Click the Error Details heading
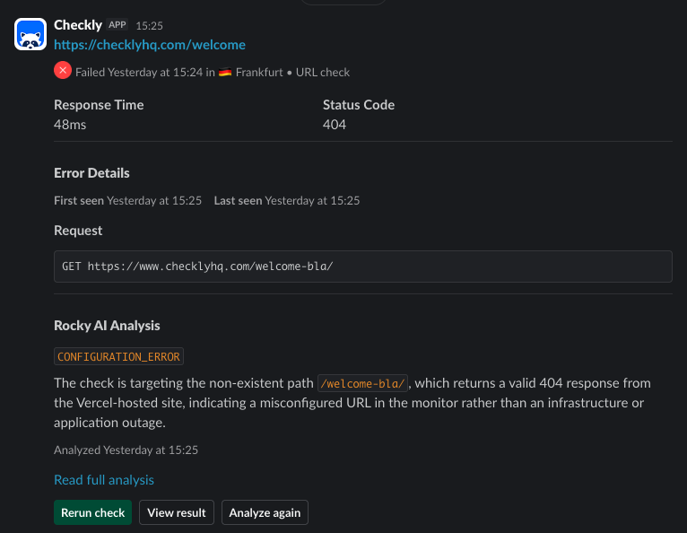Screen dimensions: 687x533 tap(91, 173)
